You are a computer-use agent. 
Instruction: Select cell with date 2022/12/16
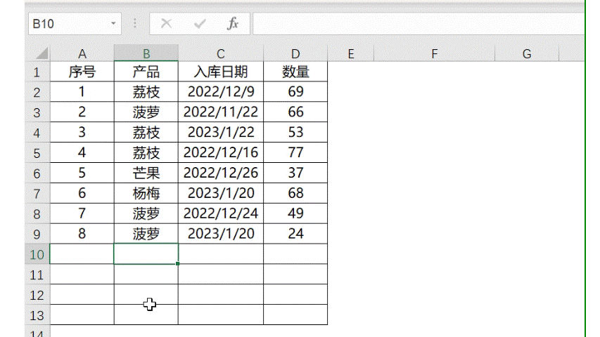coord(221,152)
